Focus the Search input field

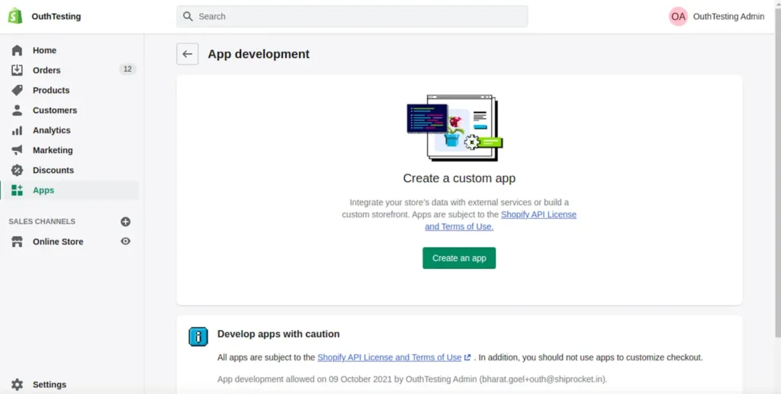click(x=352, y=17)
